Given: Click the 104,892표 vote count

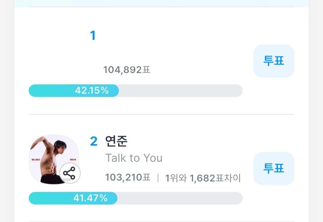Looking at the screenshot, I should point(127,70).
